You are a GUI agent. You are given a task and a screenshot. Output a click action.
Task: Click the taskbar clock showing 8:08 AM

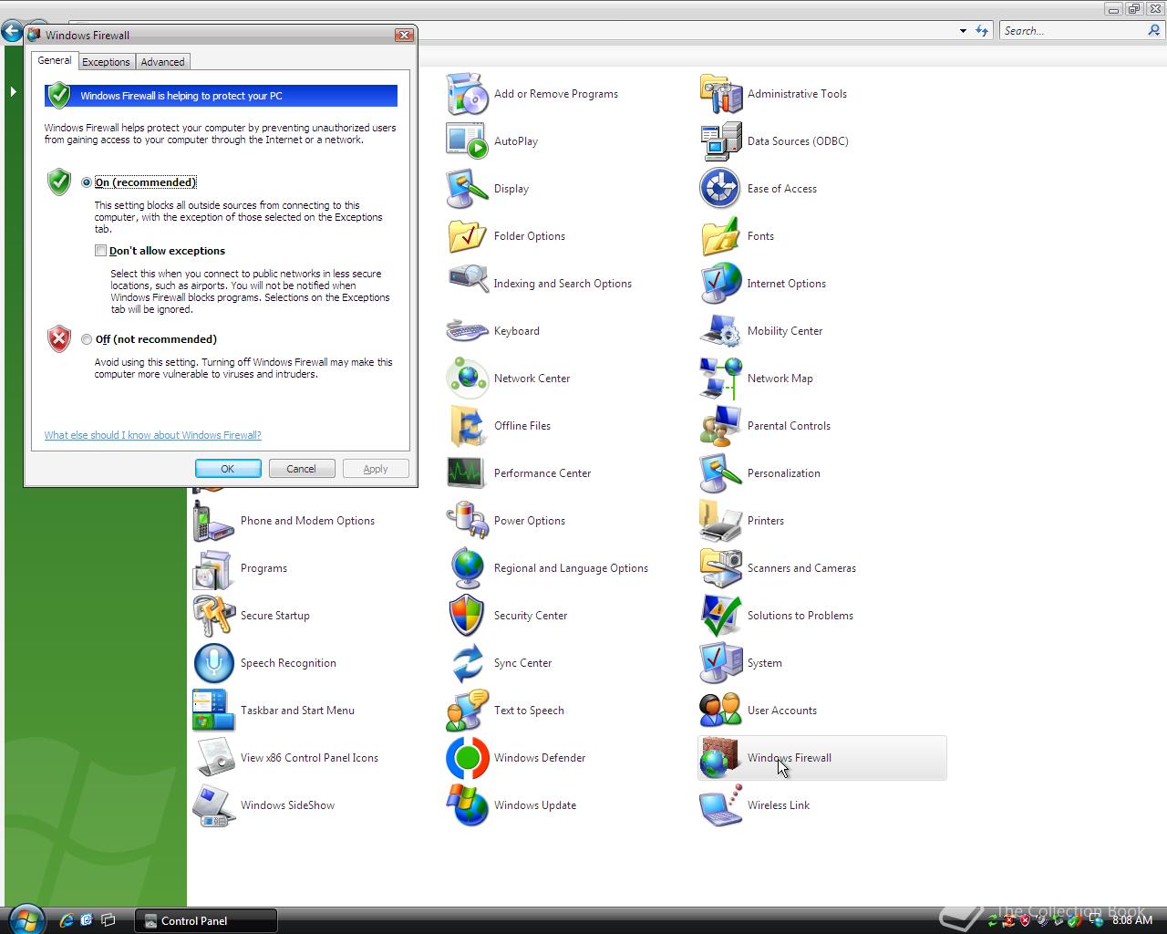pos(1132,920)
